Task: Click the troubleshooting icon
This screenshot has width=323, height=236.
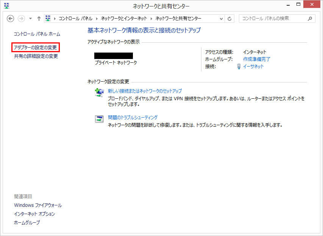Action: click(x=99, y=119)
